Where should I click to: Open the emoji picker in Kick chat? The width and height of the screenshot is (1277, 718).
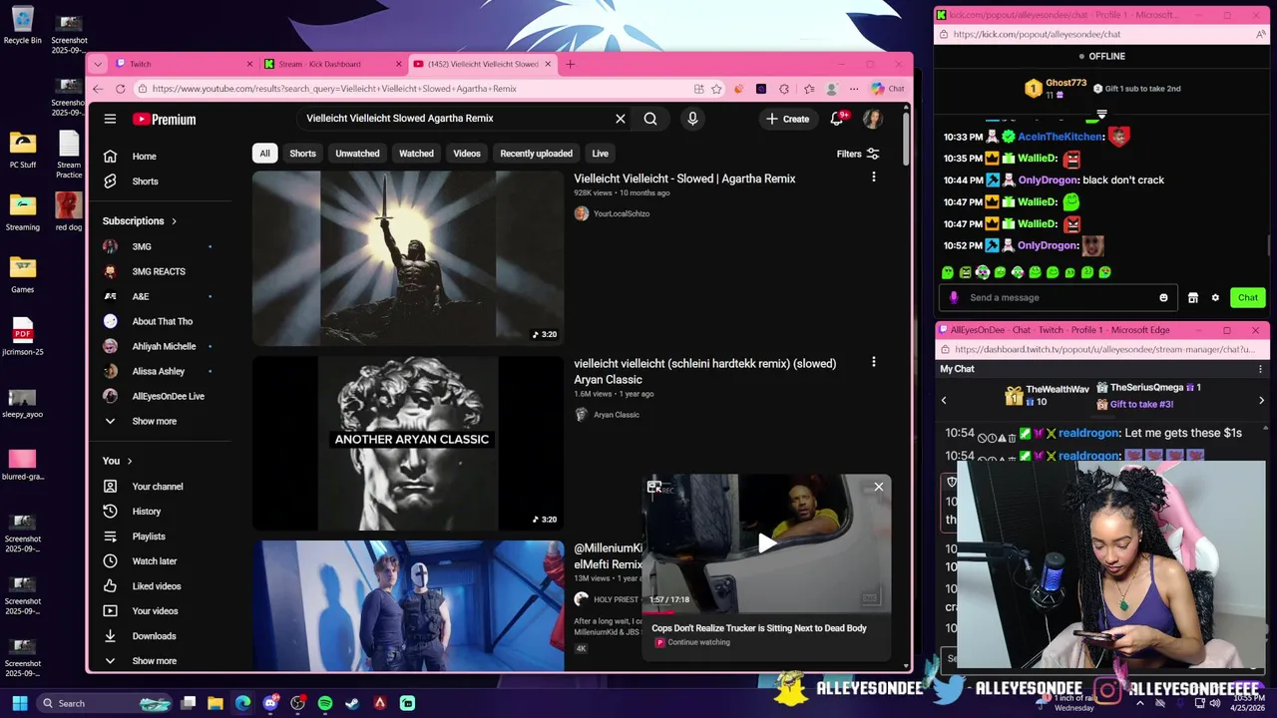(1163, 297)
